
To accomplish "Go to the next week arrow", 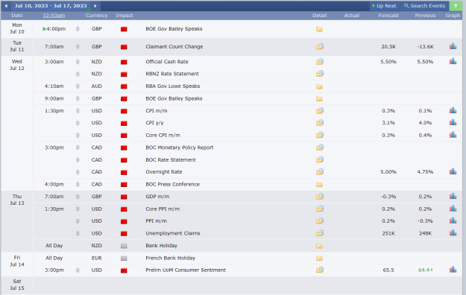I will click(x=95, y=6).
